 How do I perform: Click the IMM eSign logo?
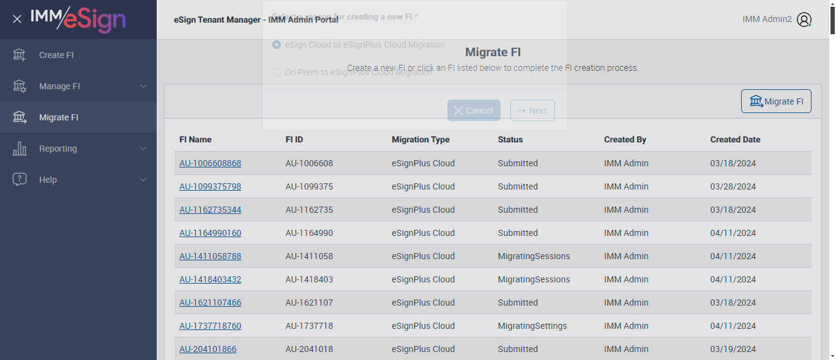78,19
